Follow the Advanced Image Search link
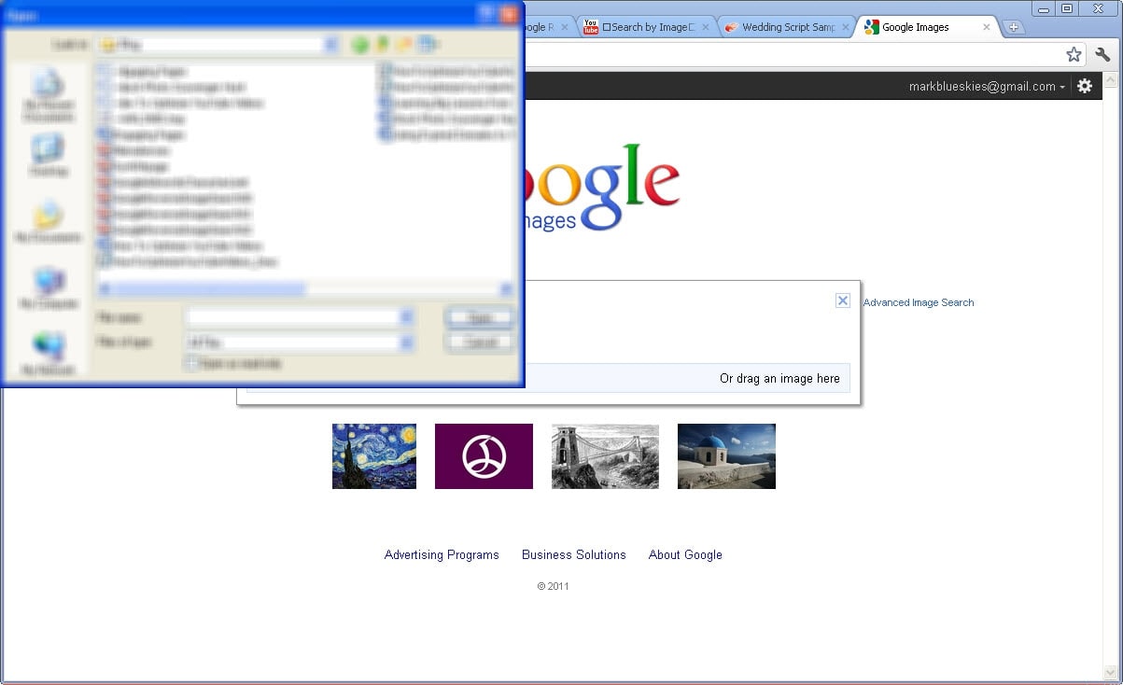The height and width of the screenshot is (685, 1123). (x=918, y=302)
